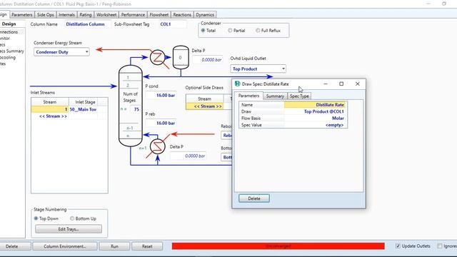
Task: Click the P cond value 16.00 bar
Action: coord(161,95)
